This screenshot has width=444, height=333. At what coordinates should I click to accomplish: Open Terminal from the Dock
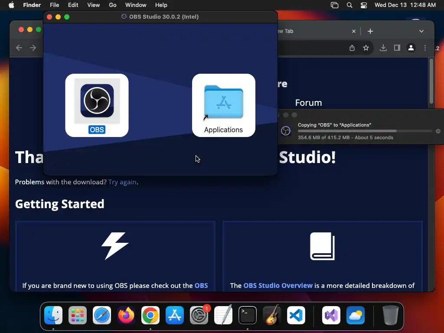(x=248, y=315)
